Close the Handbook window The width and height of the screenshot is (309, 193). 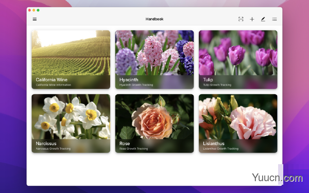pyautogui.click(x=29, y=10)
